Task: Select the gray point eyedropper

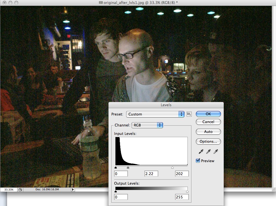Action: click(x=208, y=151)
